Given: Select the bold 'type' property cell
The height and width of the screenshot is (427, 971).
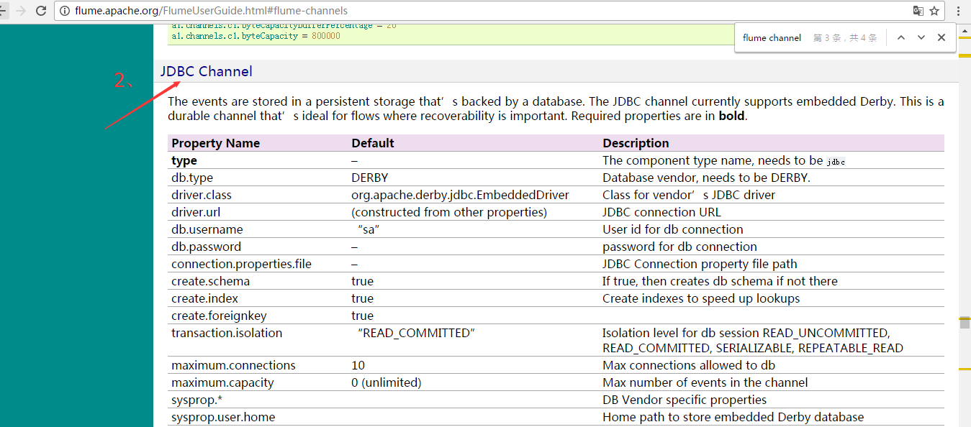Looking at the screenshot, I should point(184,160).
